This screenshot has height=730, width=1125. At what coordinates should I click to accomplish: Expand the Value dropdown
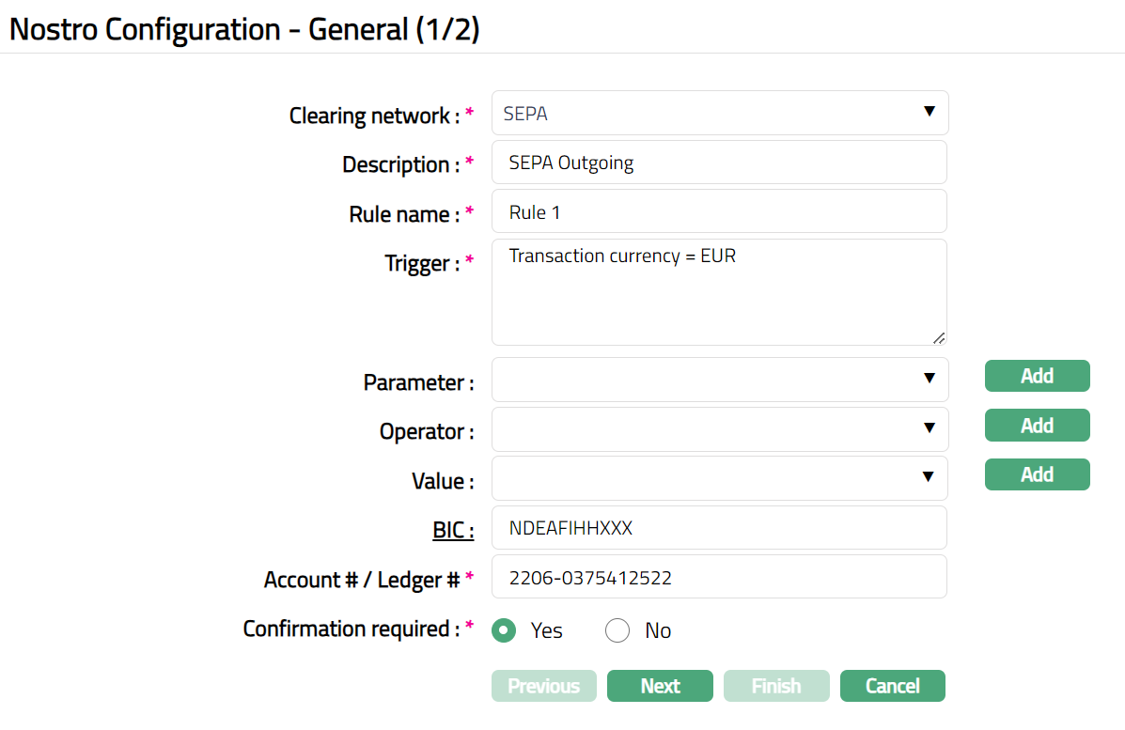[x=719, y=477]
